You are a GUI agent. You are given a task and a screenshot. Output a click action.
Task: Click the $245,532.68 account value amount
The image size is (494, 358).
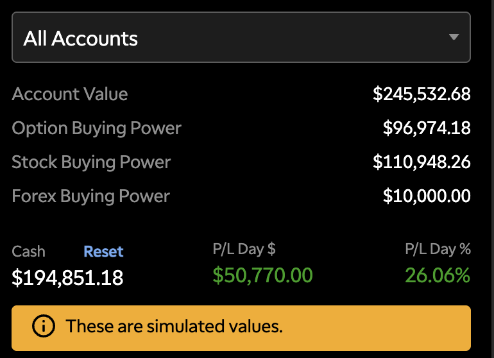coord(422,94)
